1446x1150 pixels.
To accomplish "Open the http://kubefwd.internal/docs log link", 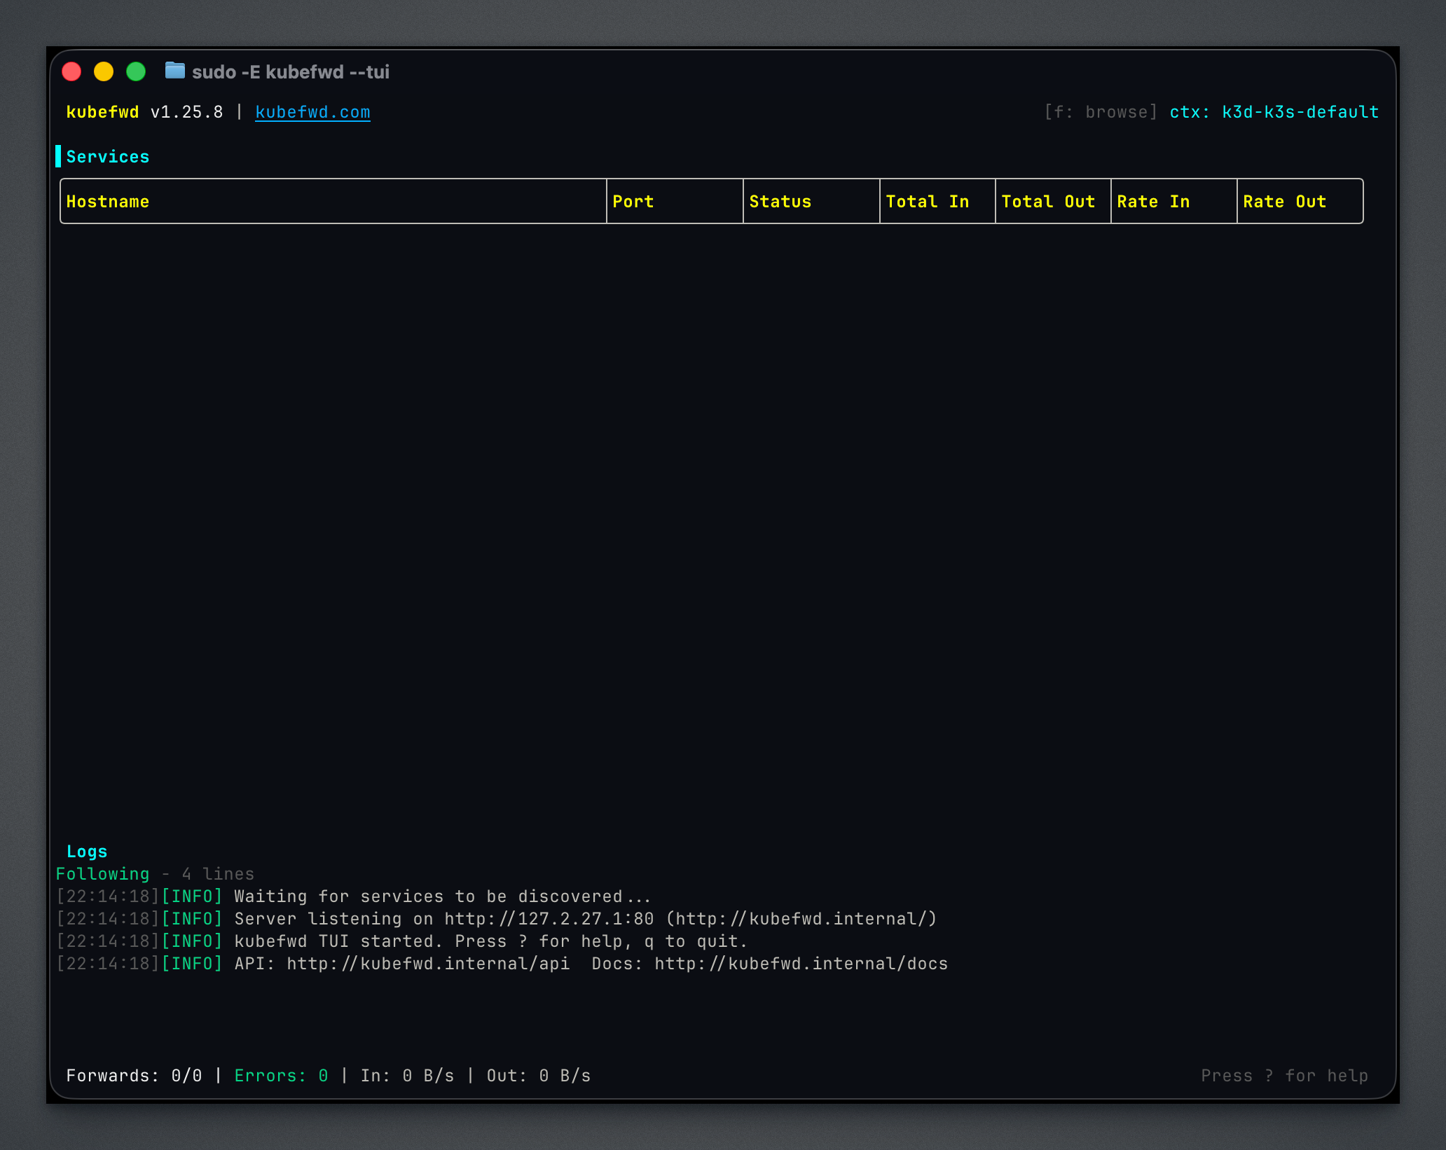I will pos(801,963).
